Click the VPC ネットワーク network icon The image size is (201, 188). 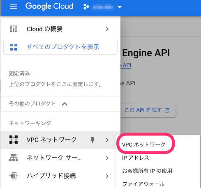point(14,140)
